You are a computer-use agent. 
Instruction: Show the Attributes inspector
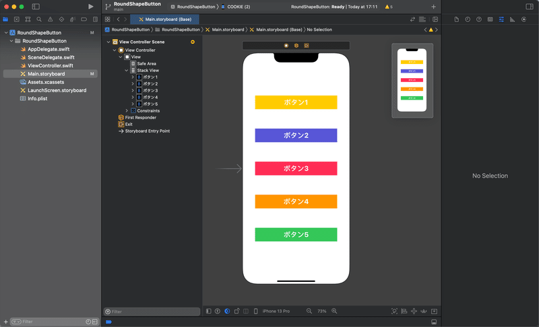[501, 20]
